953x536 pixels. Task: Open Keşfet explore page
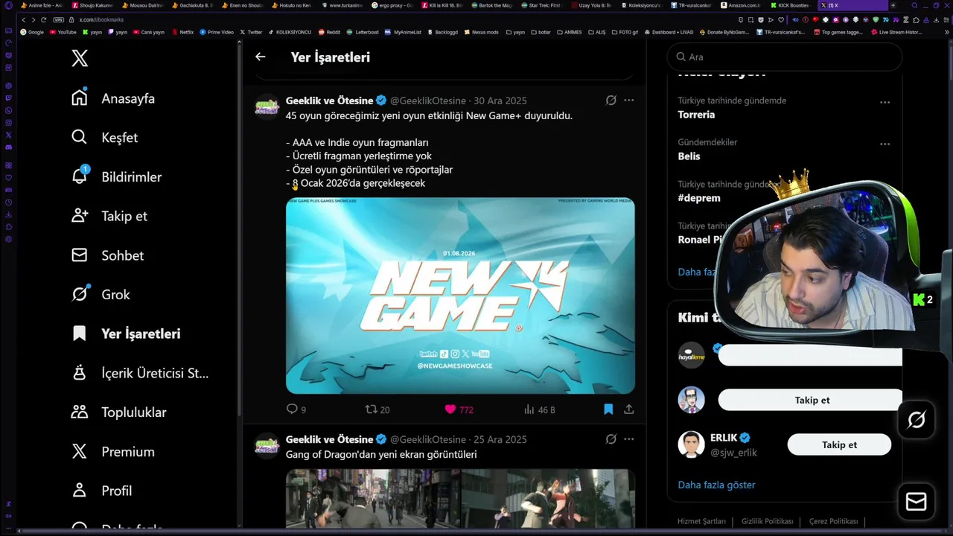(x=104, y=138)
